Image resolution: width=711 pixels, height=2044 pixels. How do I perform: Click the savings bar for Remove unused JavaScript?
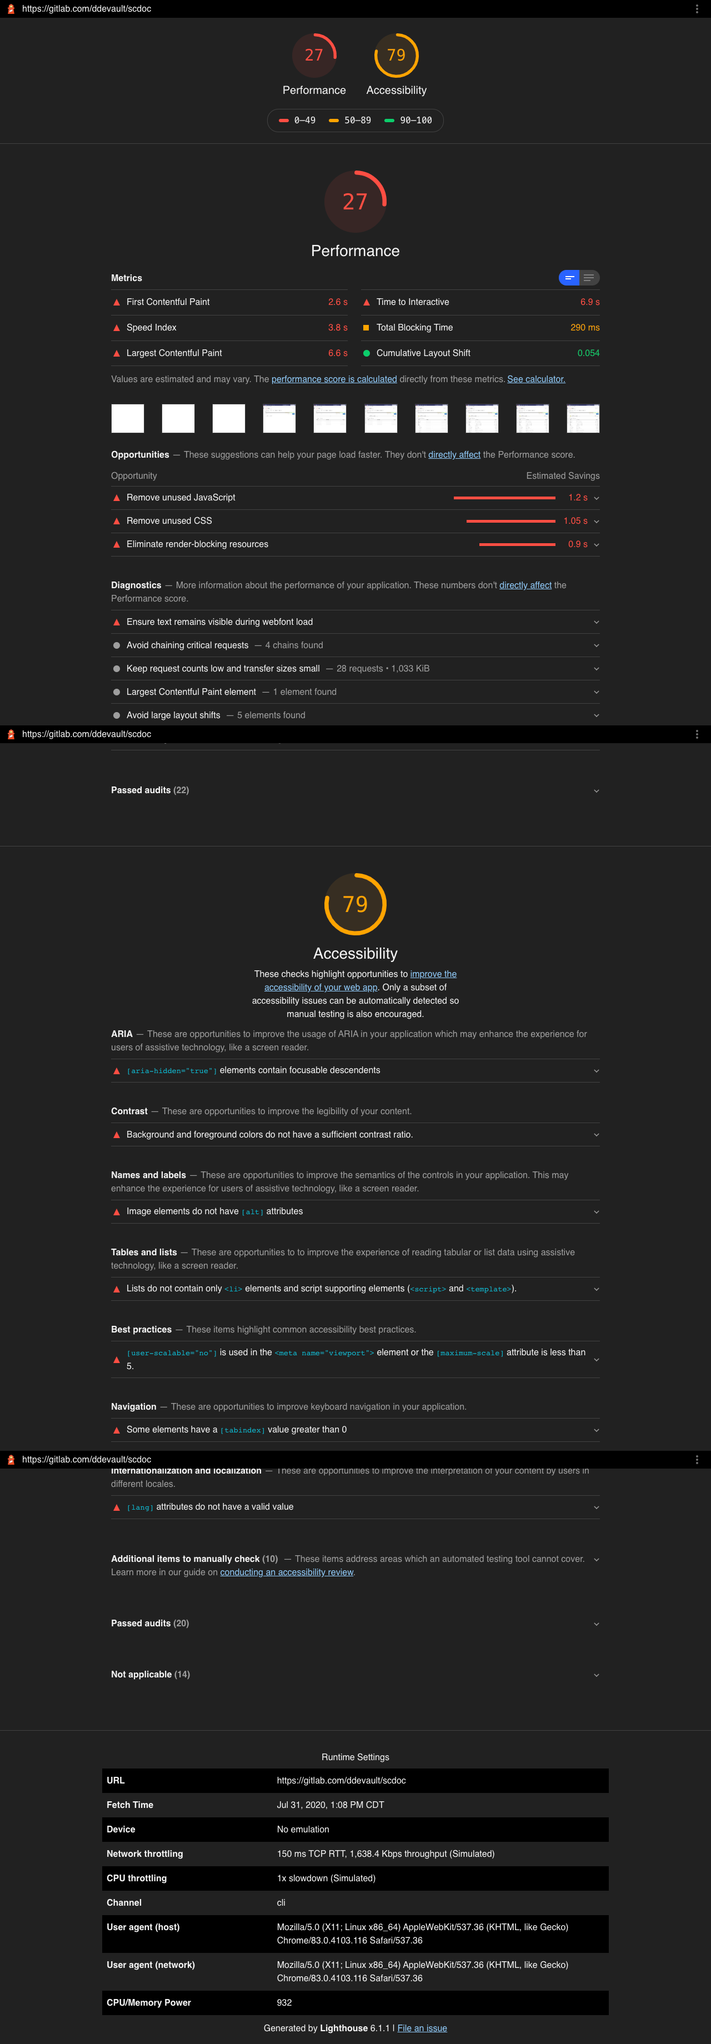(x=505, y=498)
